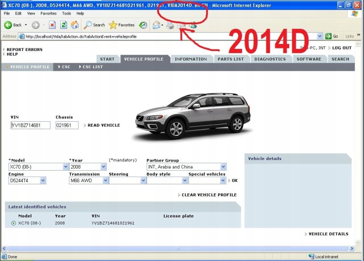The image size is (364, 261).
Task: Click the horizontal scrollbar thumb
Action: 178,249
